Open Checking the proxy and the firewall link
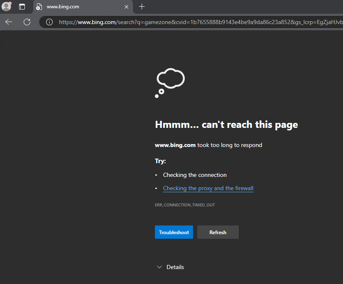The height and width of the screenshot is (284, 343). (x=208, y=188)
